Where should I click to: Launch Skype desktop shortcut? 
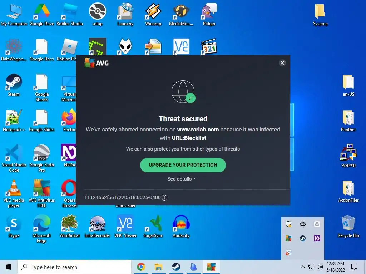tap(14, 227)
